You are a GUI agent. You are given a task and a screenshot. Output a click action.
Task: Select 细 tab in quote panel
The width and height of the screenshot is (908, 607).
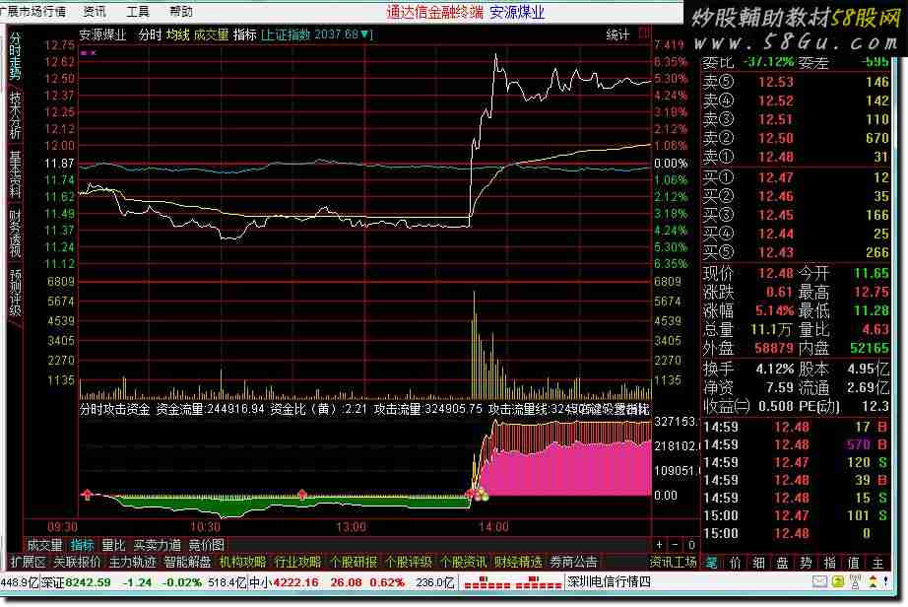coord(759,563)
